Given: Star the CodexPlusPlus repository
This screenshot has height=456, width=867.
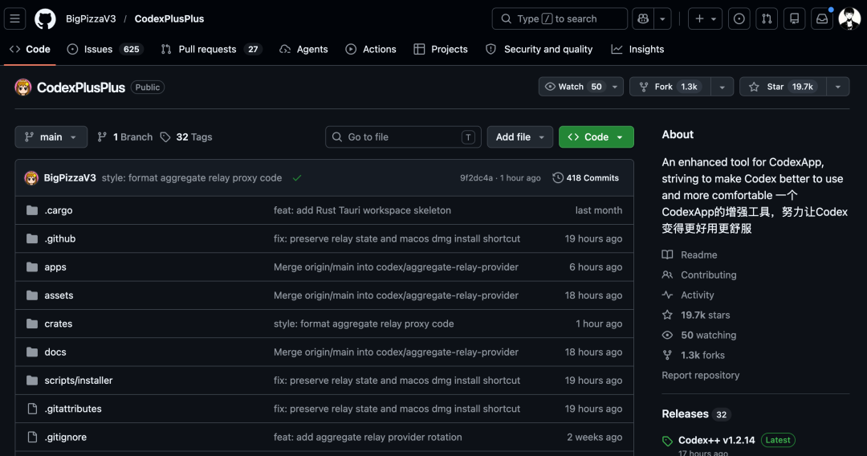Looking at the screenshot, I should pos(783,87).
